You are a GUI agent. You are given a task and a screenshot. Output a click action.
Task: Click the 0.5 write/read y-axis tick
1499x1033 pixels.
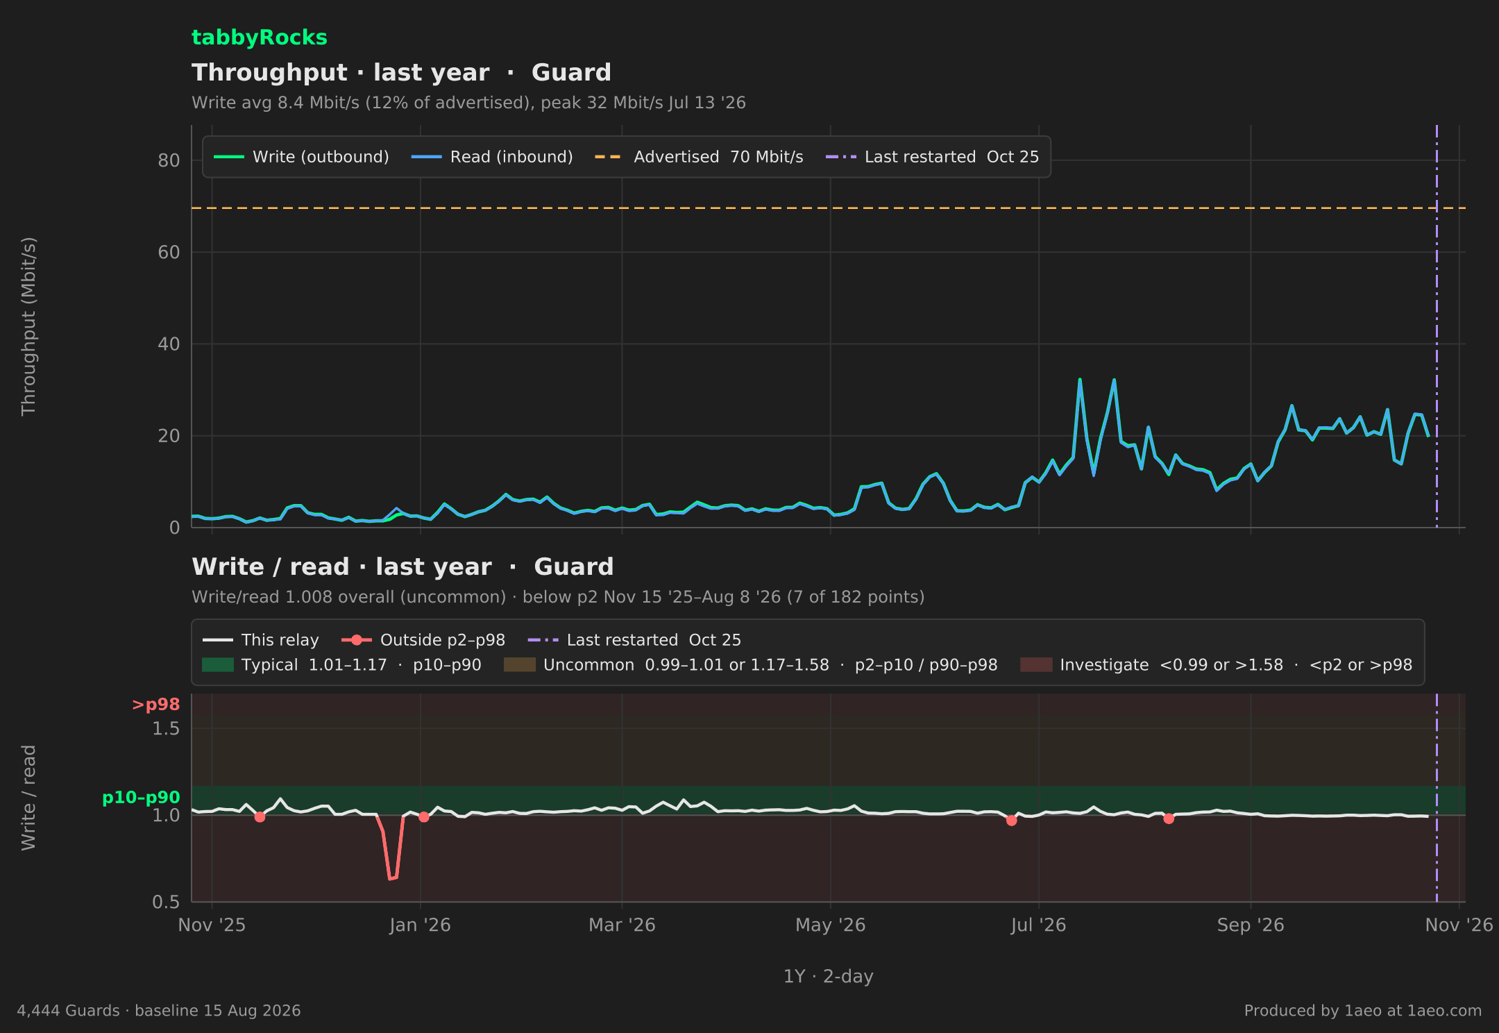[166, 902]
